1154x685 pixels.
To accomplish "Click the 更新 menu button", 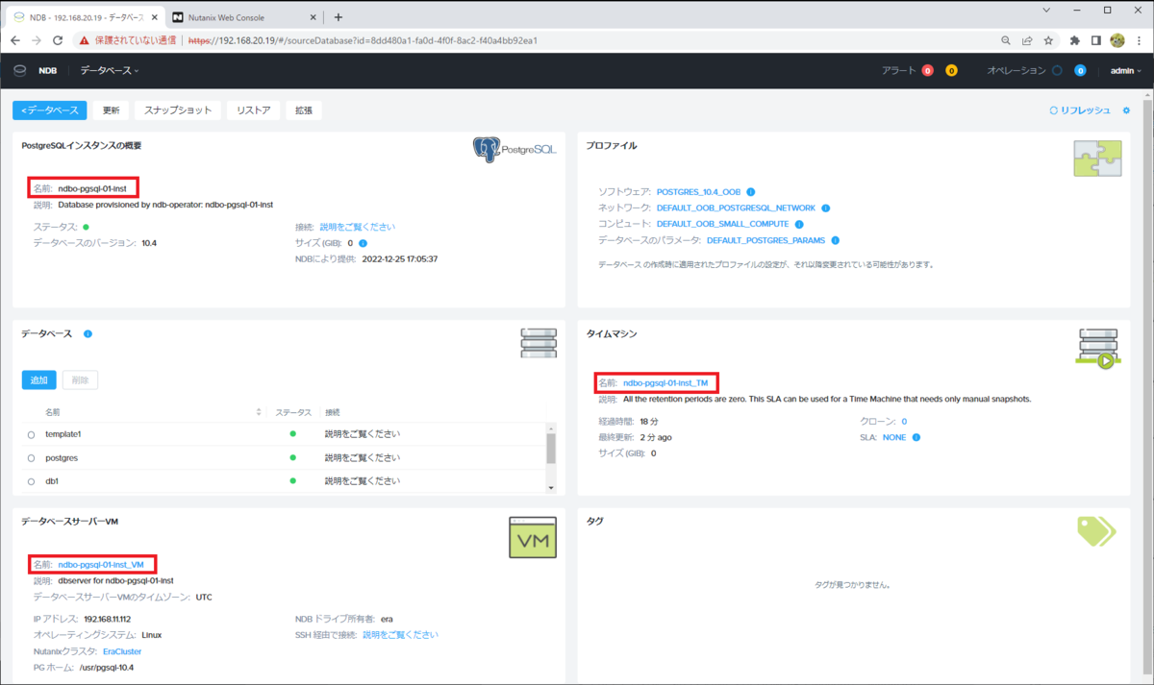I will (111, 110).
